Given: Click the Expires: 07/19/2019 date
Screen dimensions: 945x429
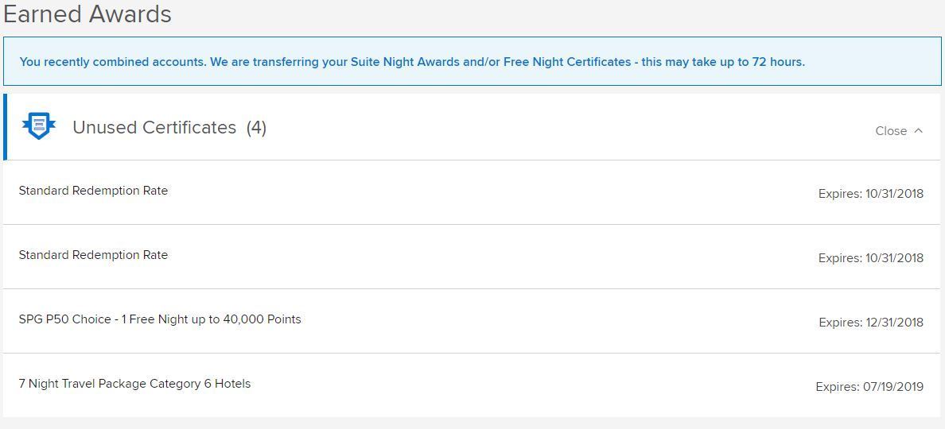Looking at the screenshot, I should pos(869,387).
